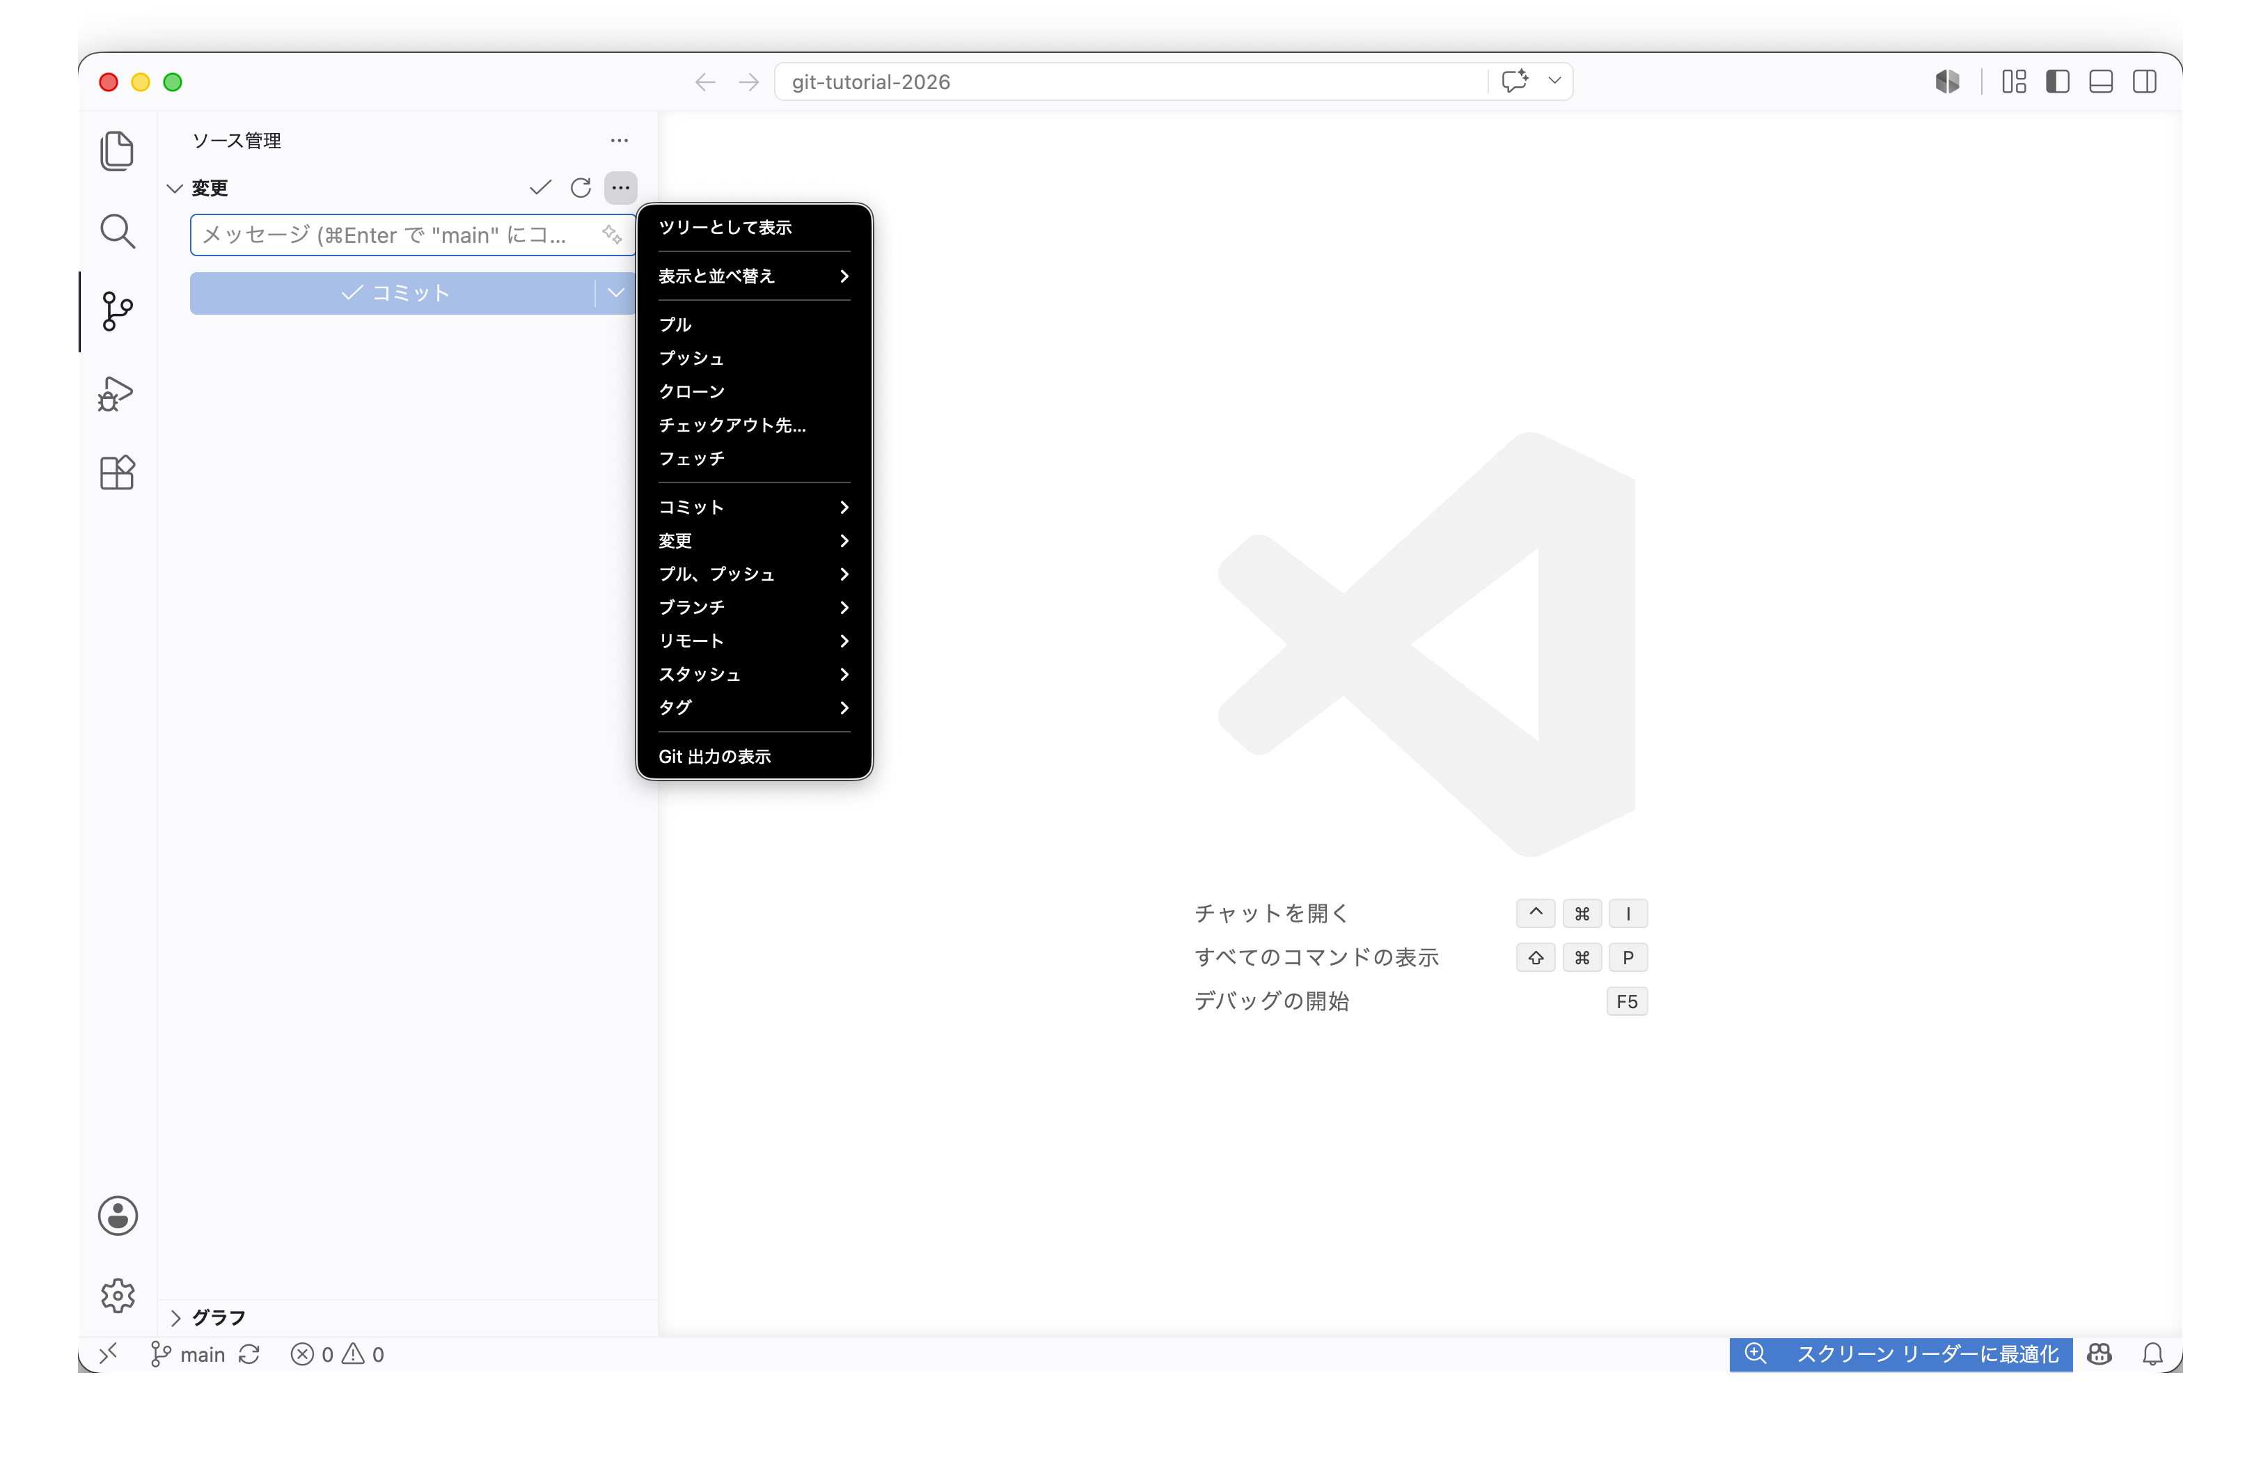Image resolution: width=2261 pixels, height=1476 pixels.
Task: Select Git 出力の表示 menu item
Action: point(755,757)
